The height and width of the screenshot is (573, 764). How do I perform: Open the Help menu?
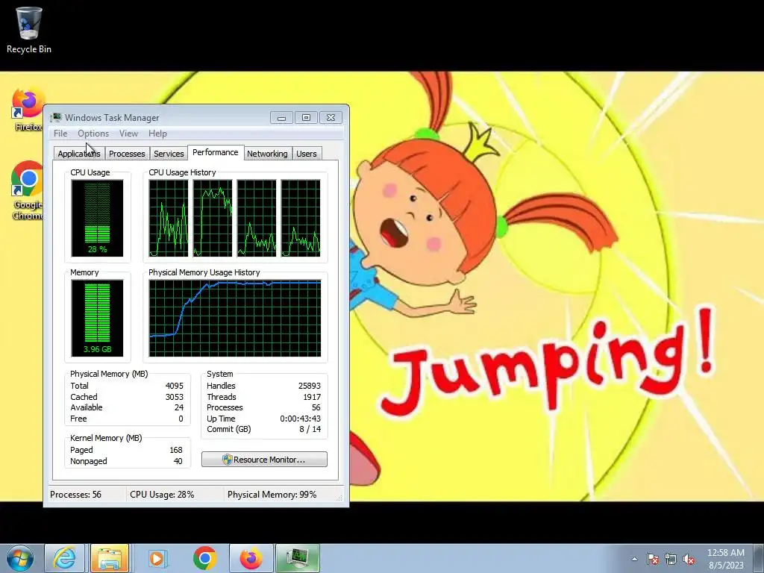[x=157, y=134]
